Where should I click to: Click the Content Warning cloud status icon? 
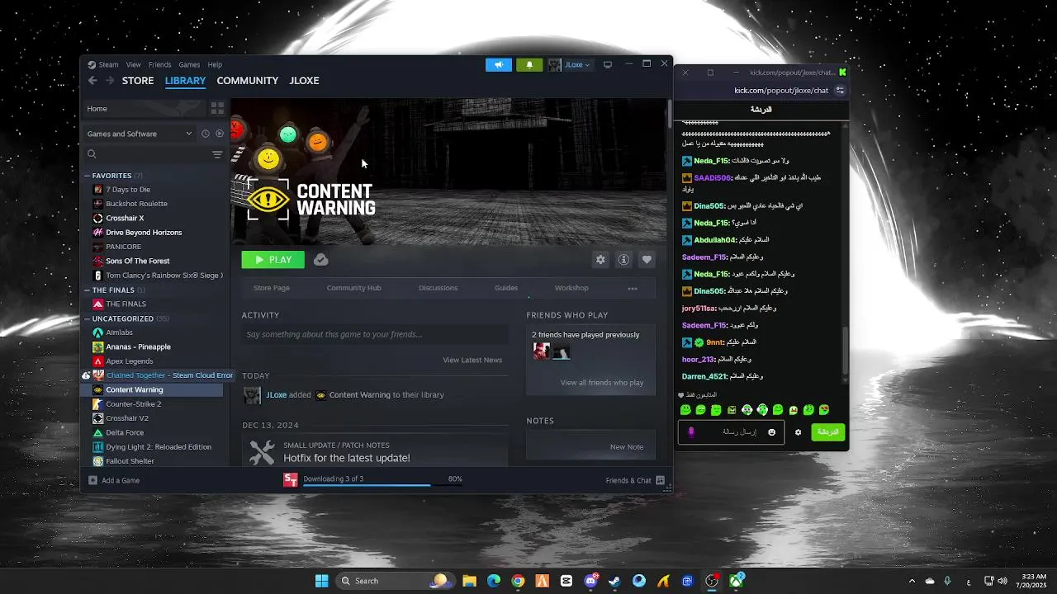point(321,260)
